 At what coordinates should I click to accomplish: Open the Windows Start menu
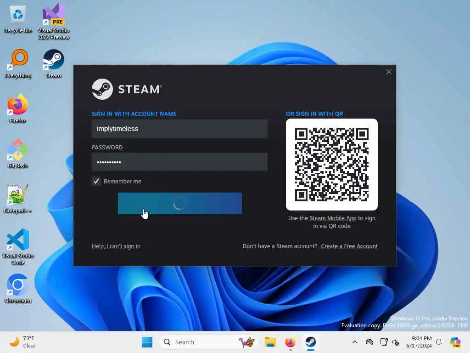click(147, 342)
